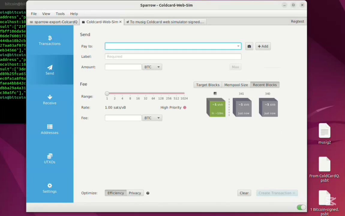
Task: Open the wallet Settings sidebar section
Action: (50, 188)
